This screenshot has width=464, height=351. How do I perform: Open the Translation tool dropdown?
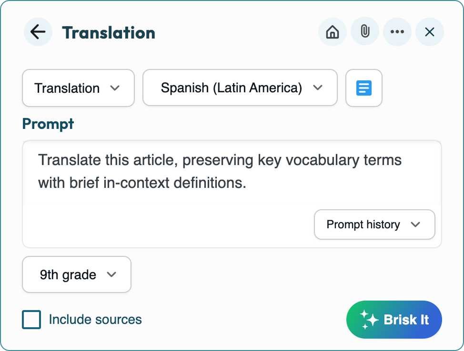[x=78, y=88]
